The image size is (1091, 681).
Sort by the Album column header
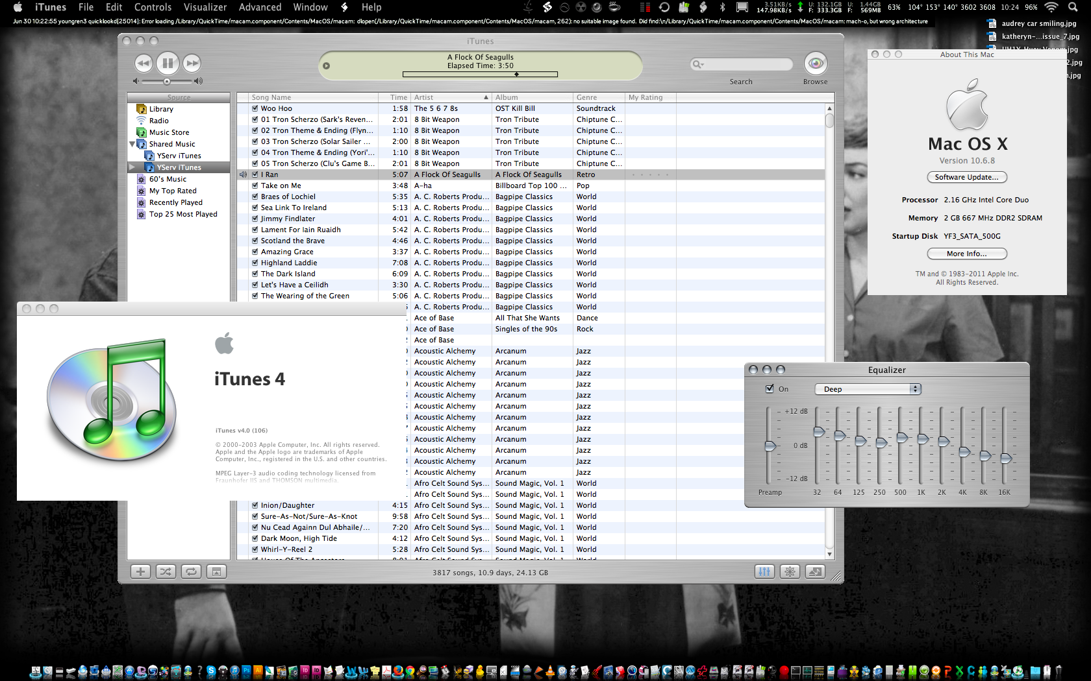pos(533,97)
